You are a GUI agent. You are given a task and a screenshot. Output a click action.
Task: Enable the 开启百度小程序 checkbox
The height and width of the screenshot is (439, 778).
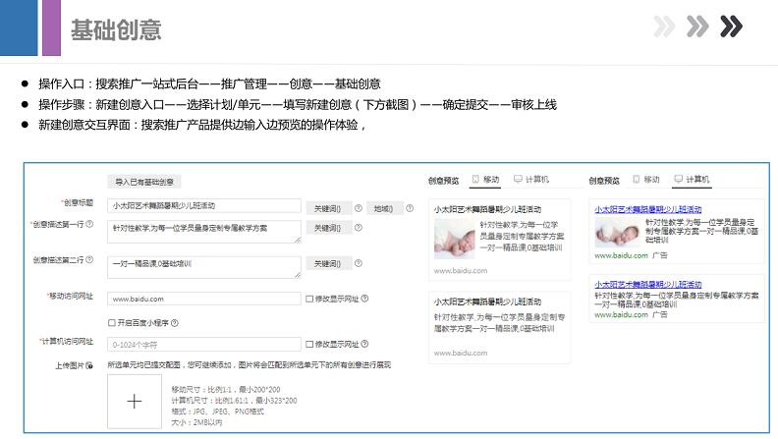point(111,322)
